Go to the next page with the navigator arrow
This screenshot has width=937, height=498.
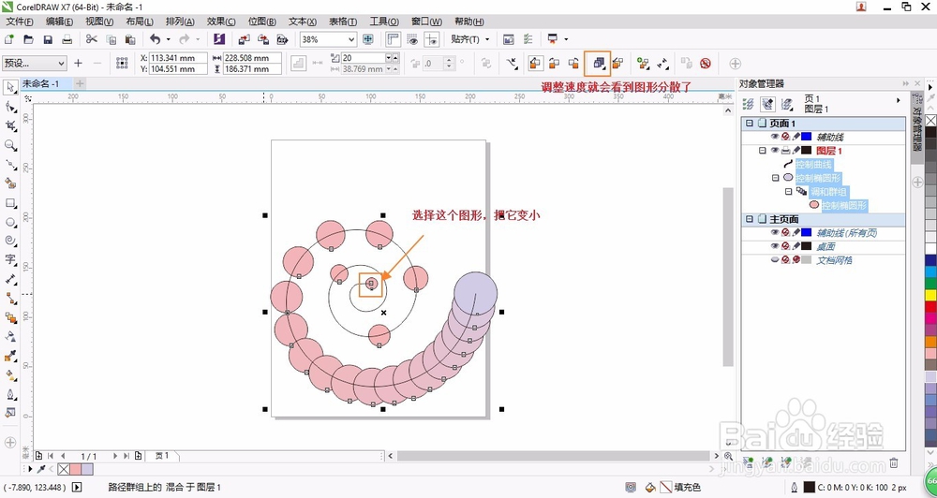(115, 456)
